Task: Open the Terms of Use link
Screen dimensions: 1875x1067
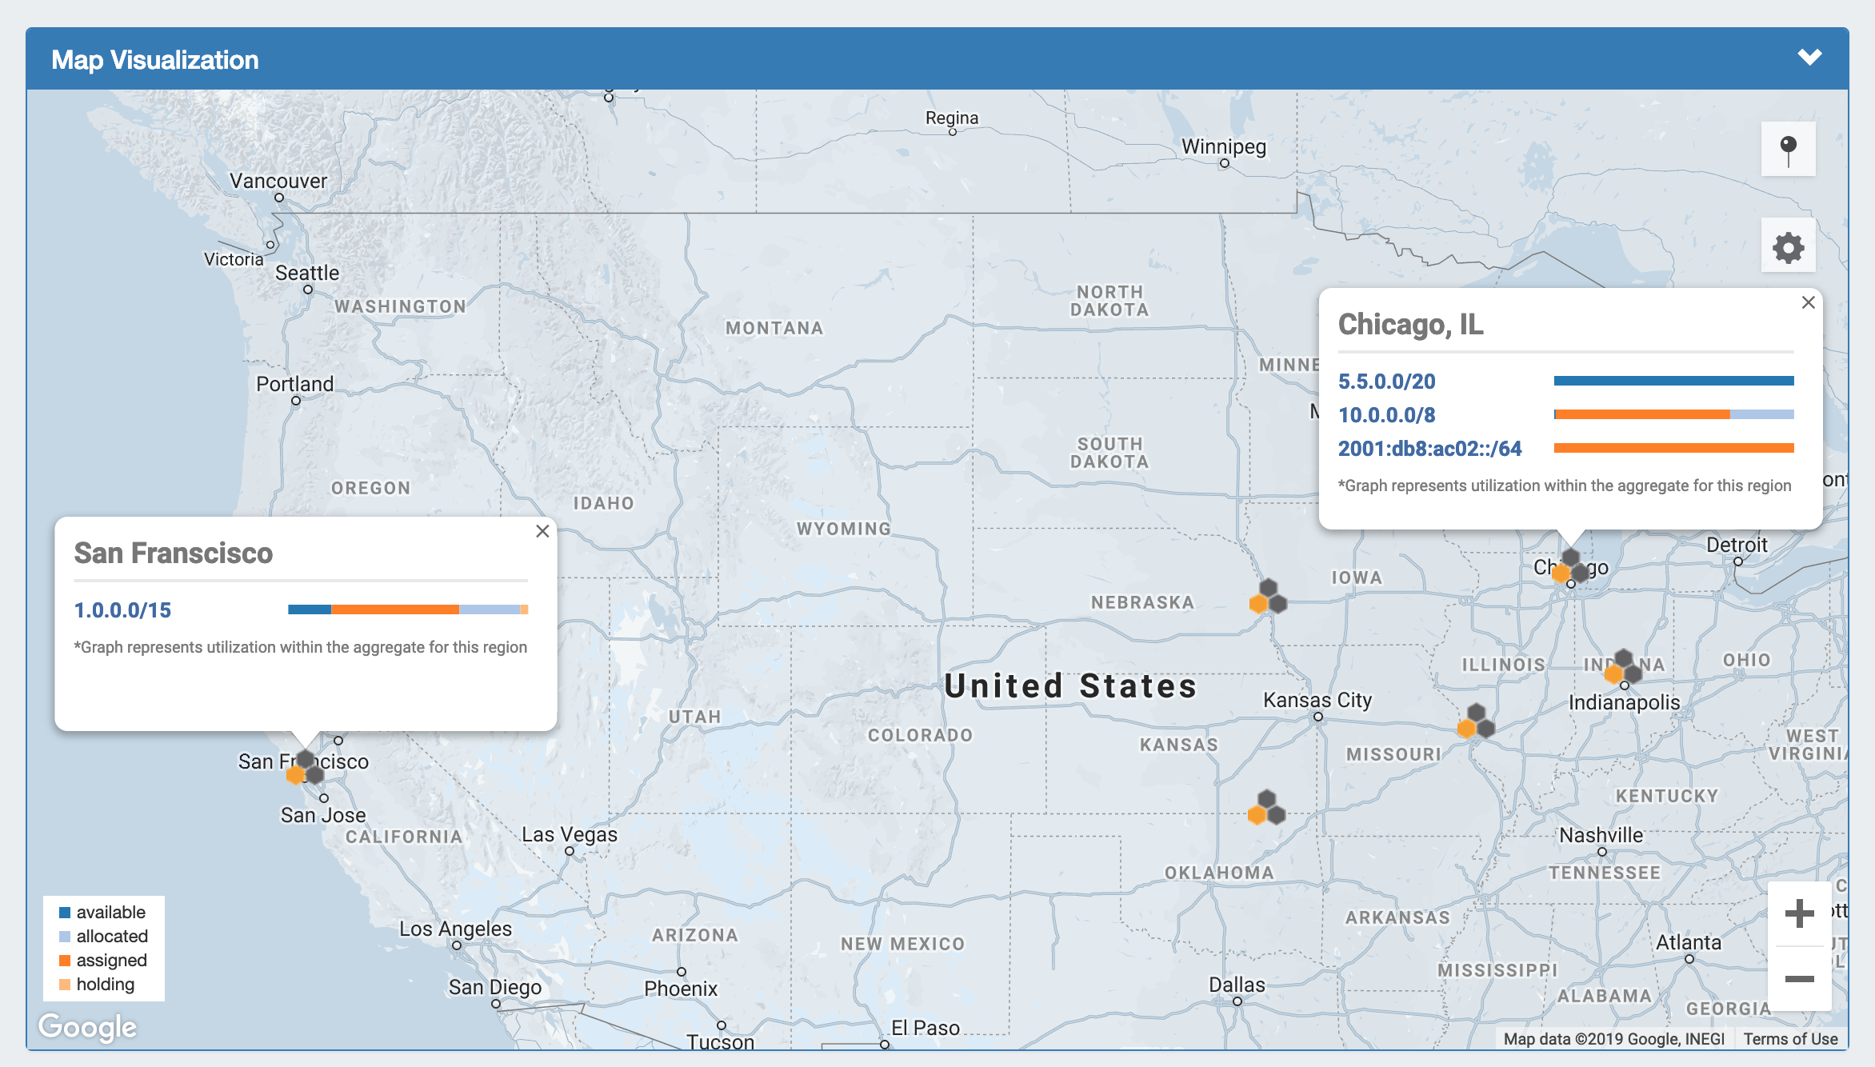Action: tap(1790, 1039)
